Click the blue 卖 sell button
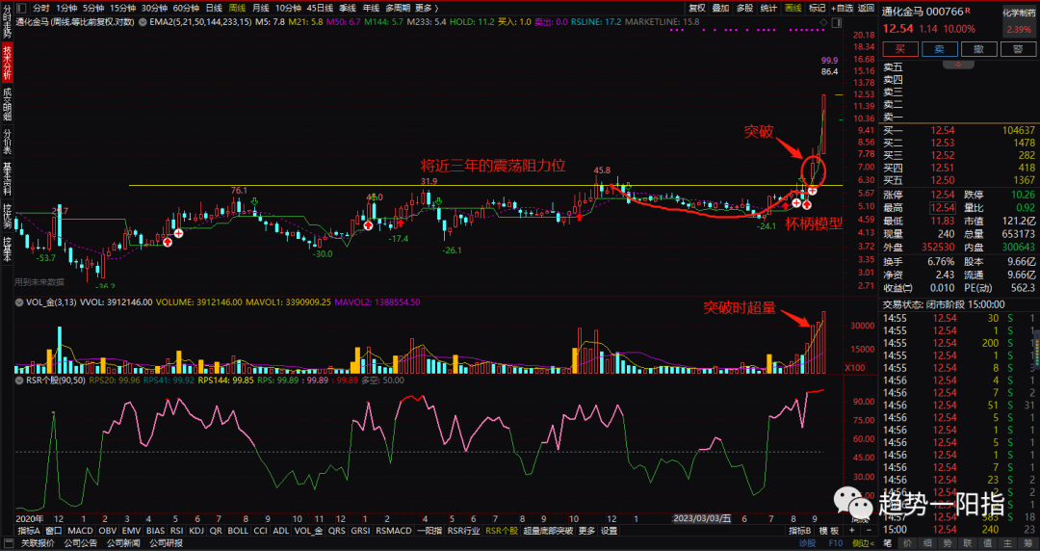The image size is (1040, 551). point(940,49)
